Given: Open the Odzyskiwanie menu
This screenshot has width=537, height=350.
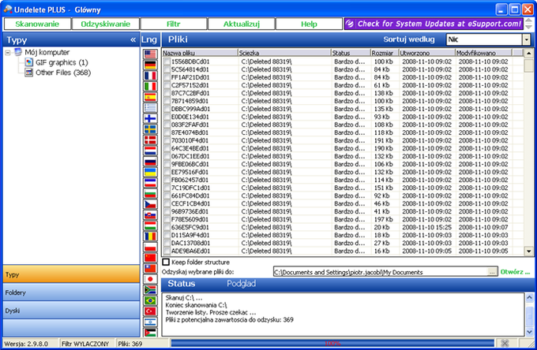Looking at the screenshot, I should [x=106, y=24].
